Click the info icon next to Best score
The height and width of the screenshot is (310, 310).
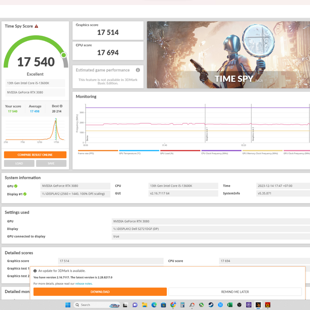61,106
